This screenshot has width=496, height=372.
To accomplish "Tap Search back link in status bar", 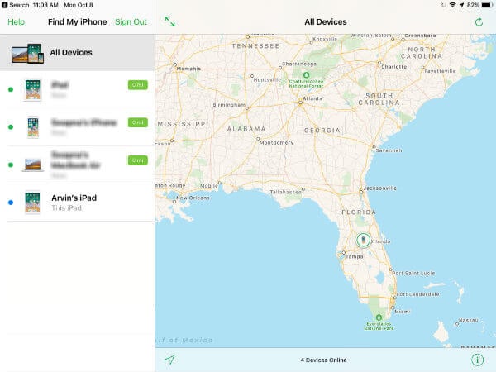I will pyautogui.click(x=16, y=5).
